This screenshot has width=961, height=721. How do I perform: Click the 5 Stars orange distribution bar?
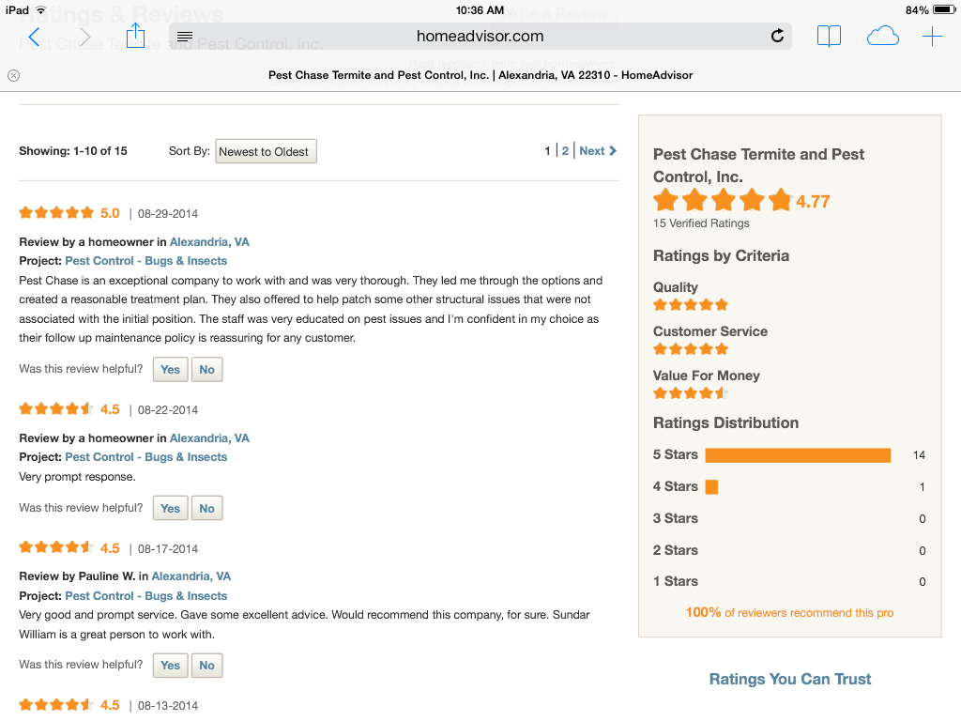point(798,455)
